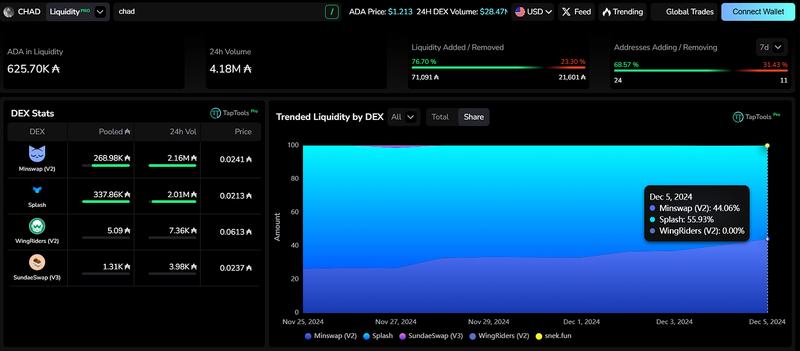Click the Minswap data point on Dec 5
The image size is (800, 351).
(x=767, y=239)
